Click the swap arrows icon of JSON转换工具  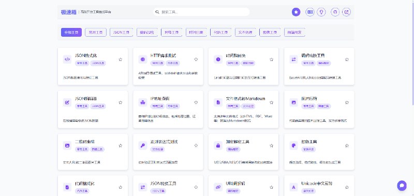[x=143, y=187]
